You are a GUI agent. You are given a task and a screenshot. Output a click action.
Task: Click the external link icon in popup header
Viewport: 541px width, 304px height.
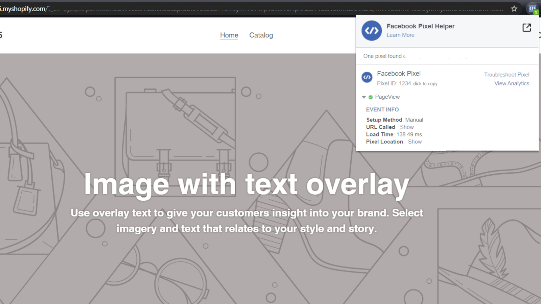pos(526,28)
